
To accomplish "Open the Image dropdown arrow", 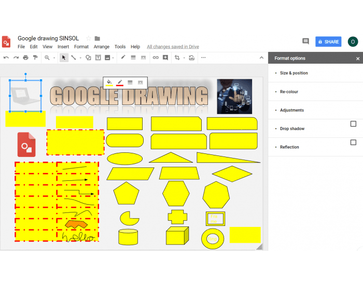I will click(x=113, y=58).
